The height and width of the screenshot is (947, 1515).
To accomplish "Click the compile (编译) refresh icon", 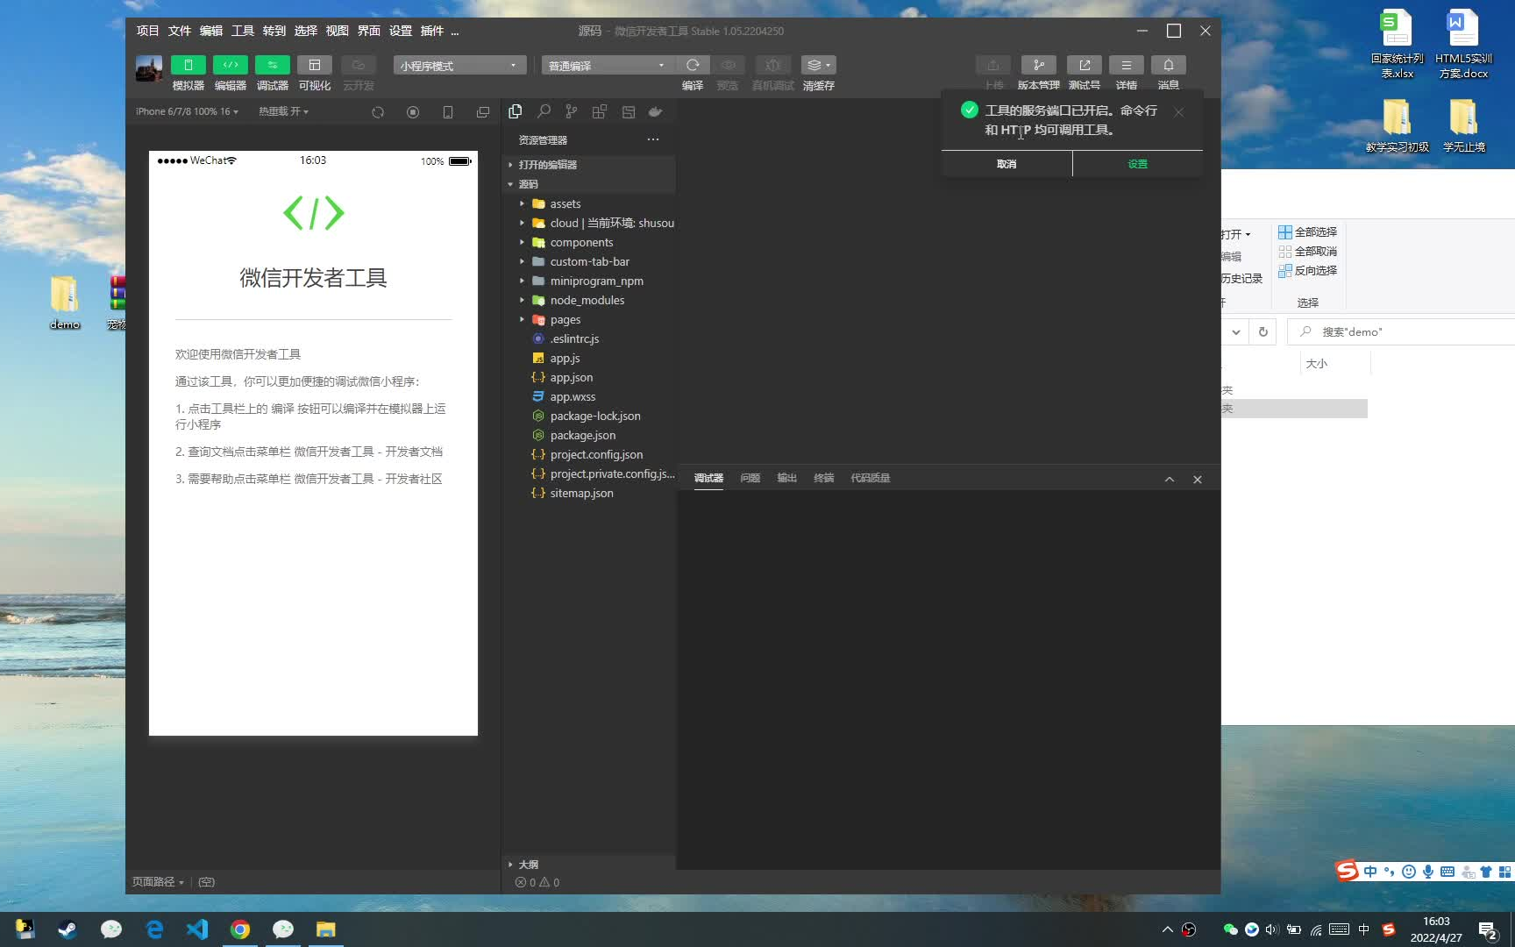I will (693, 65).
